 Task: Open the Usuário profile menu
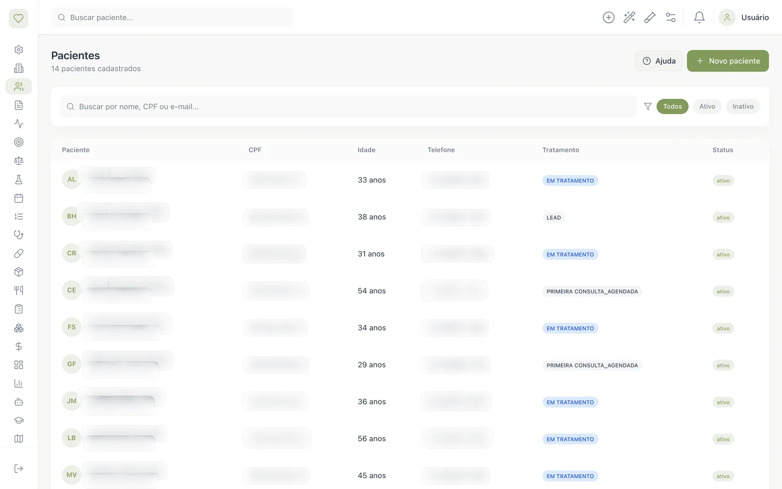click(x=744, y=18)
